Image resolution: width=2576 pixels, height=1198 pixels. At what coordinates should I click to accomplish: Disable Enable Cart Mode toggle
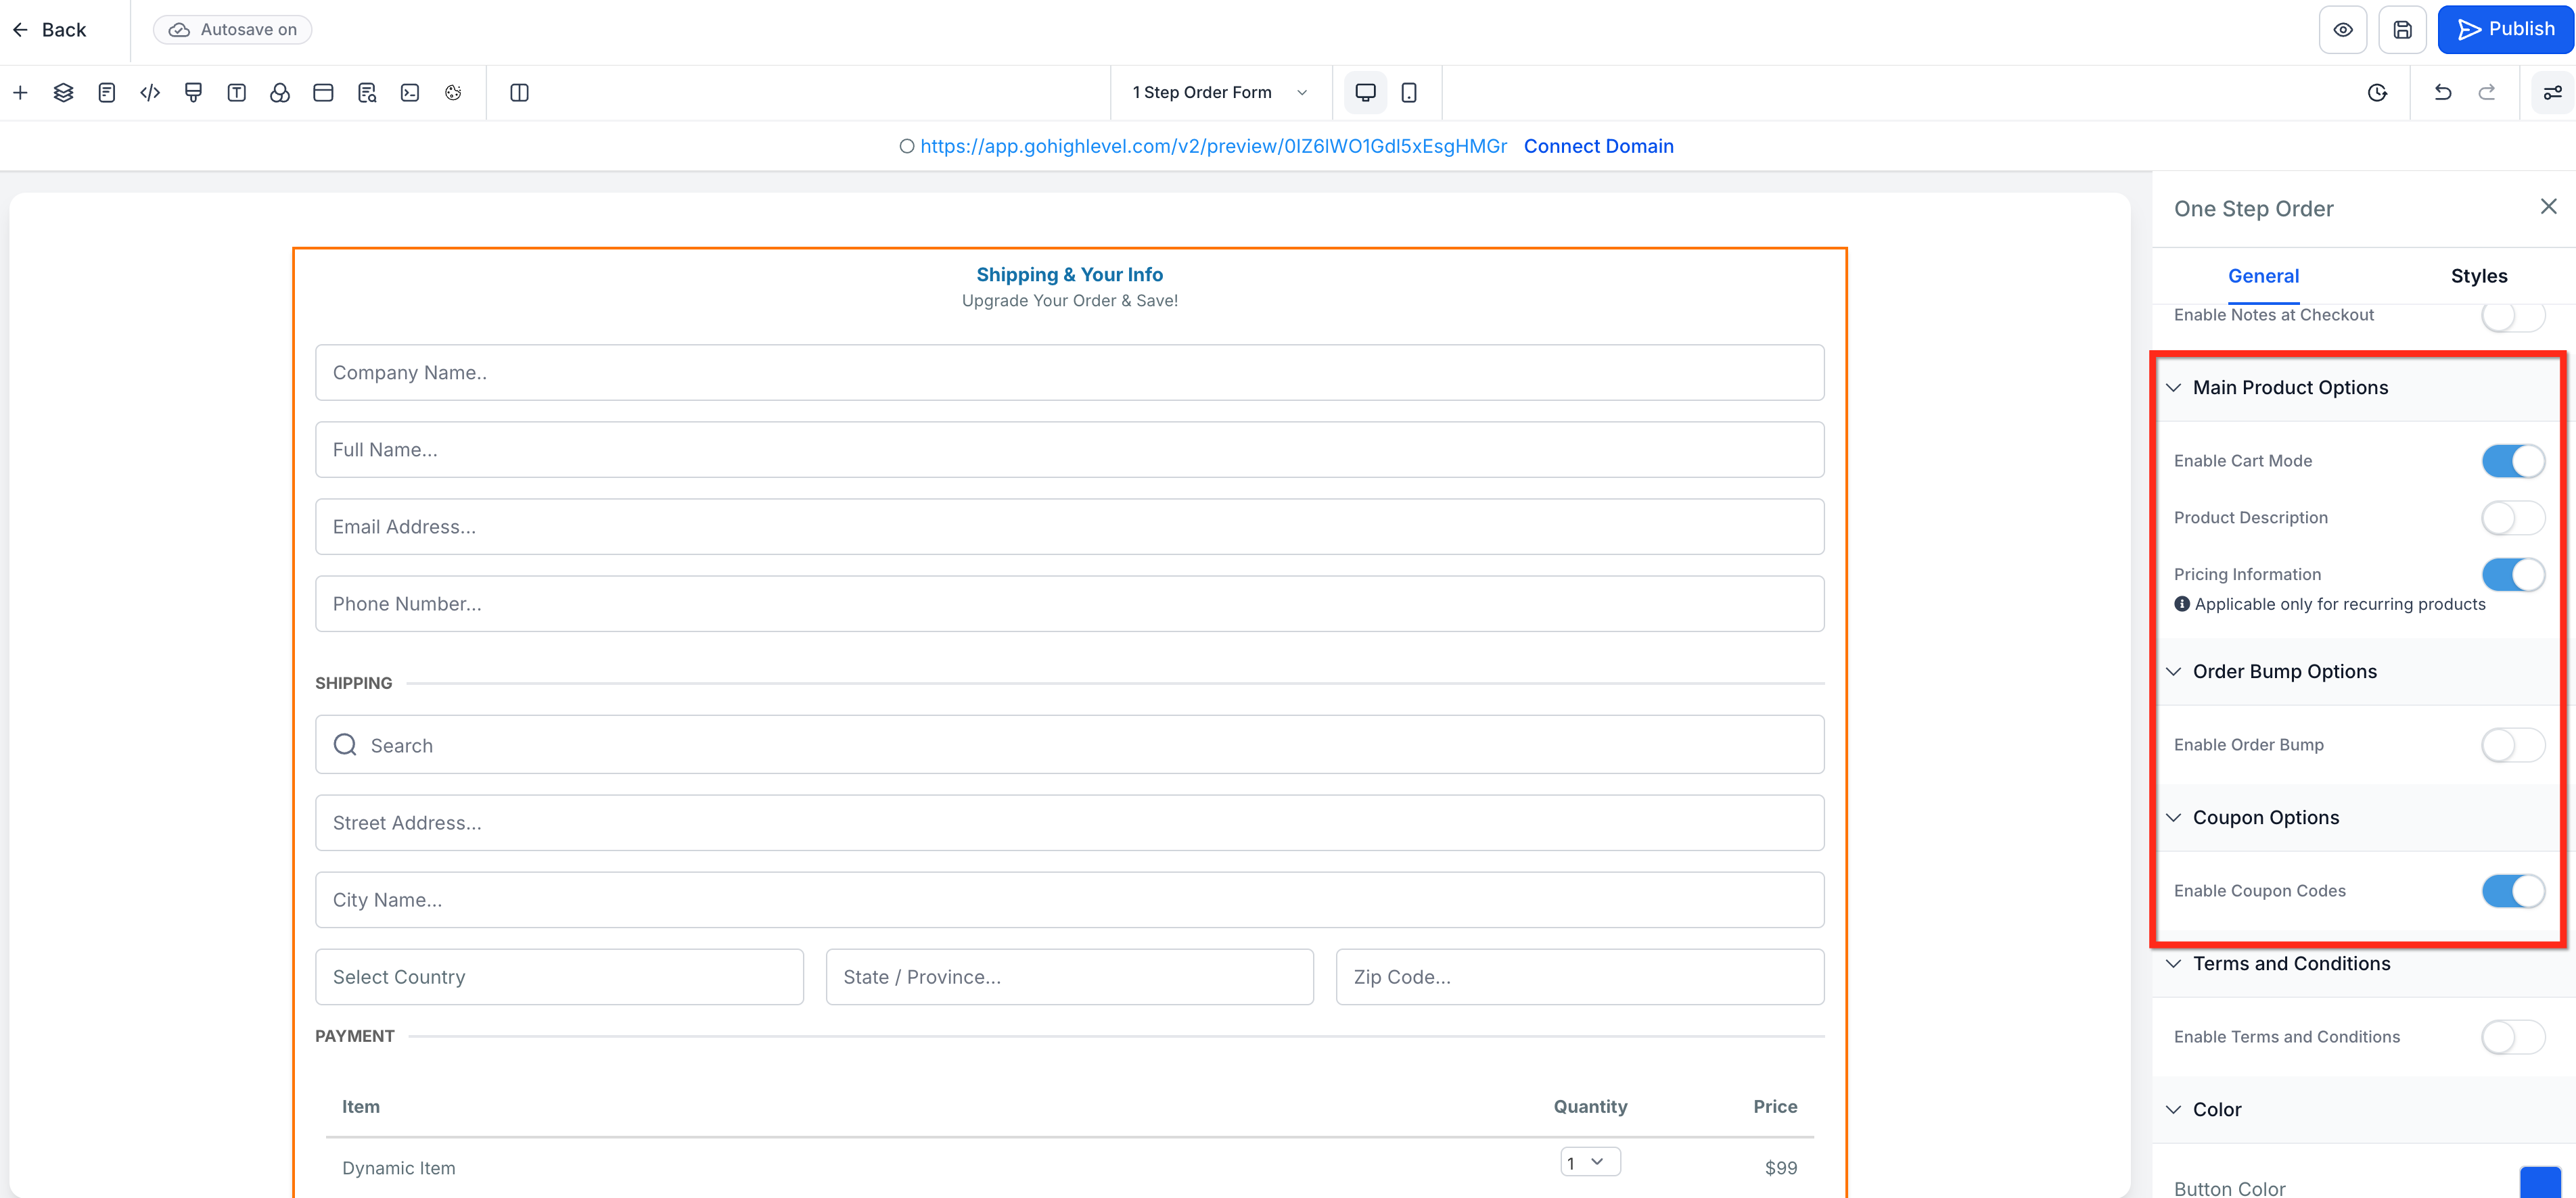tap(2512, 460)
